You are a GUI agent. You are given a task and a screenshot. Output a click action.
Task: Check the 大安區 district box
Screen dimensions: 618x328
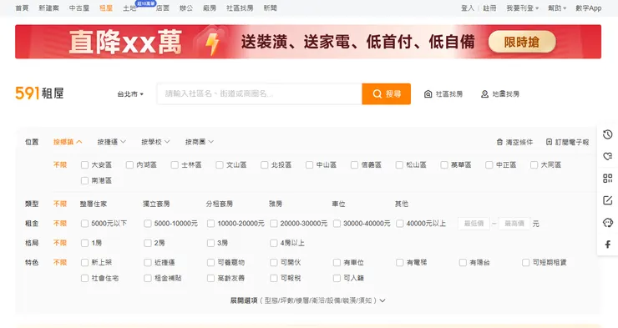tap(84, 165)
